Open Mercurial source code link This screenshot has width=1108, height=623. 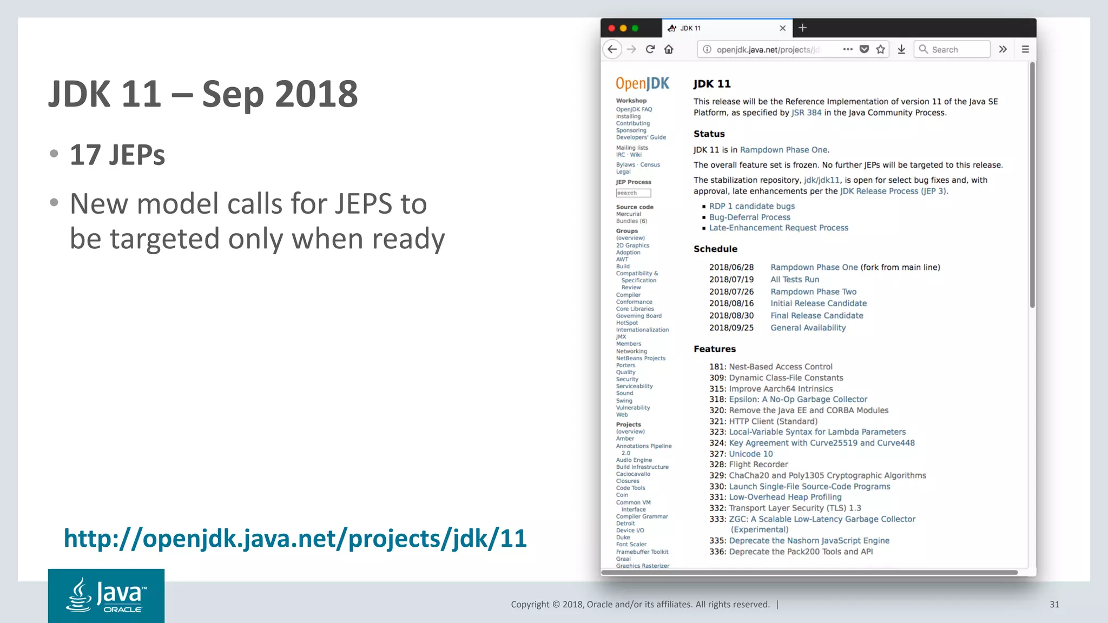coord(629,214)
